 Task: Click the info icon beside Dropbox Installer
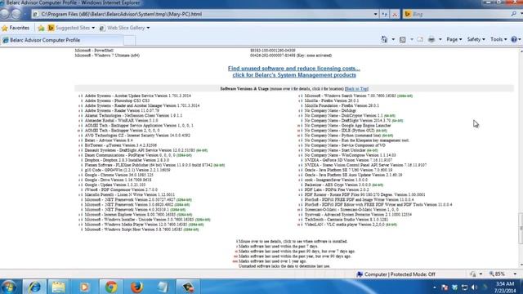(x=82, y=160)
